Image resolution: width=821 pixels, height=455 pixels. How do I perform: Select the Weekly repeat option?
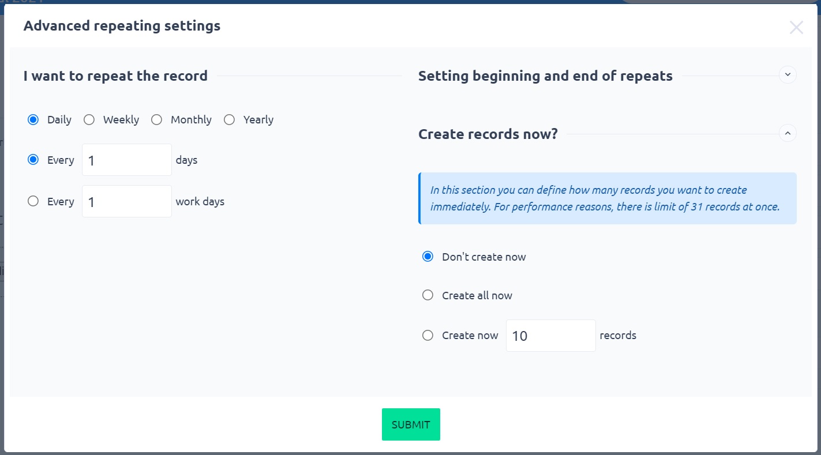coord(89,120)
